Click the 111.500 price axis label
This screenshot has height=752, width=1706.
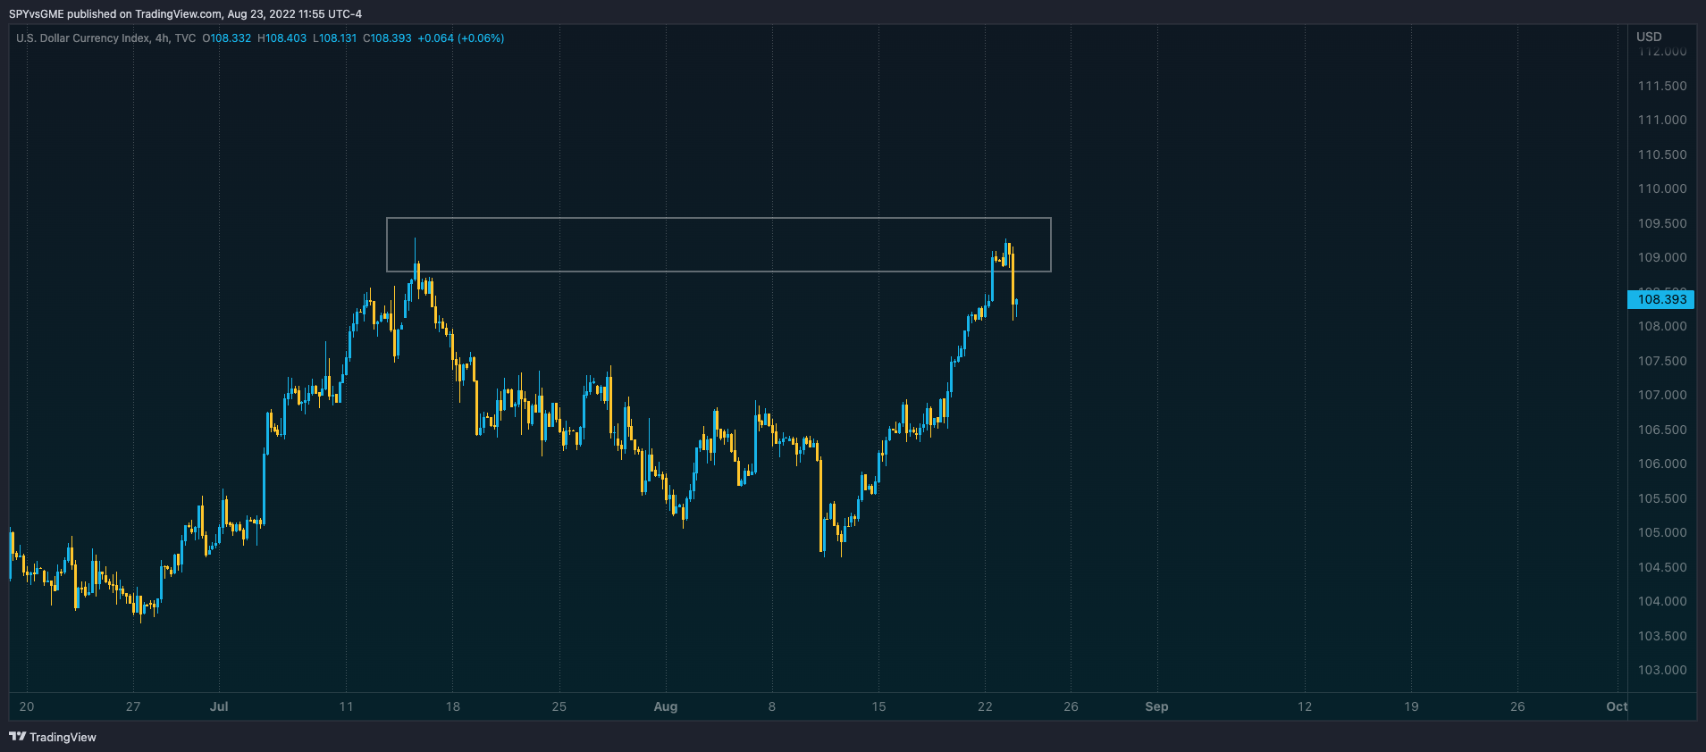click(x=1662, y=86)
